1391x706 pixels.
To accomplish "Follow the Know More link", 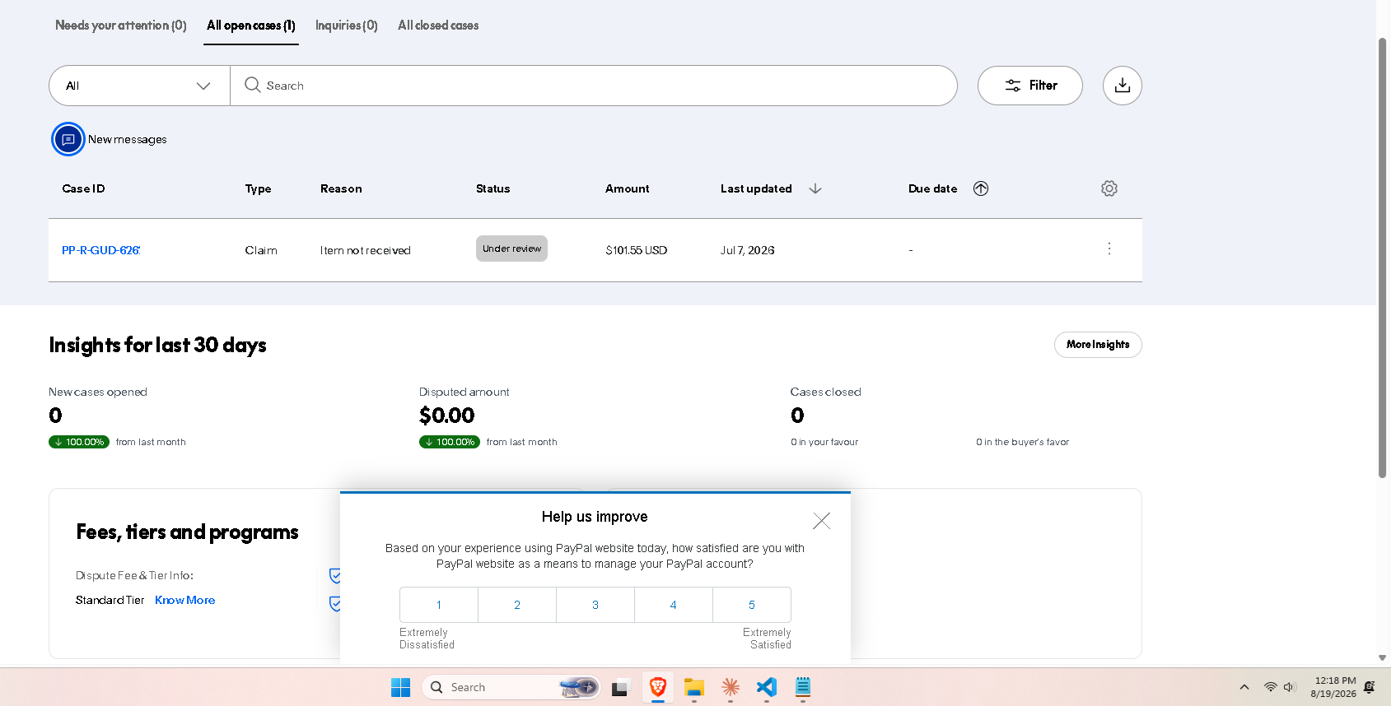I will click(185, 600).
